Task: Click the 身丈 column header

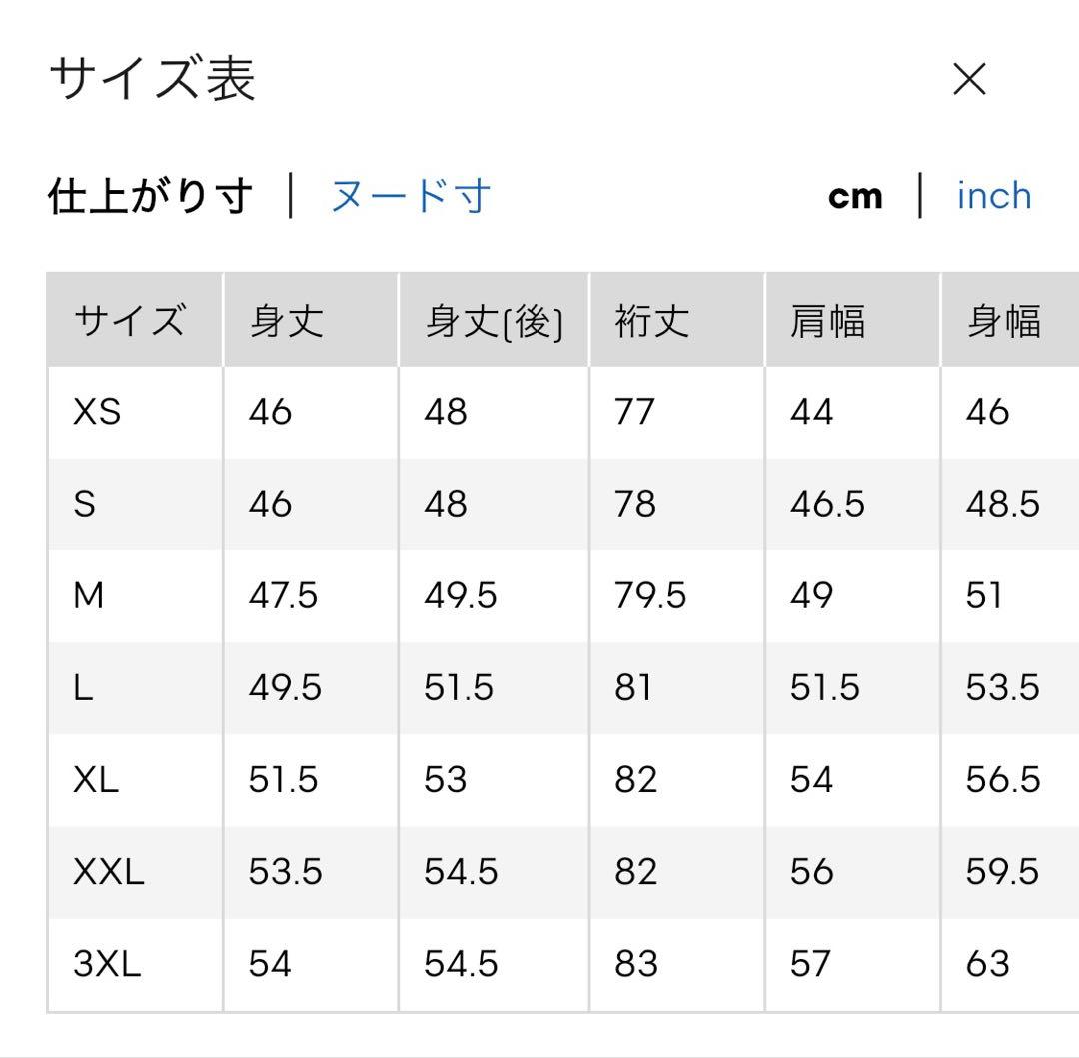Action: [x=311, y=320]
